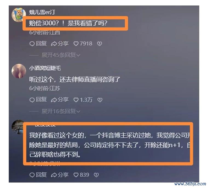Share the 律师直播间 comment
Screen dimensions: 208x188
pos(60,100)
